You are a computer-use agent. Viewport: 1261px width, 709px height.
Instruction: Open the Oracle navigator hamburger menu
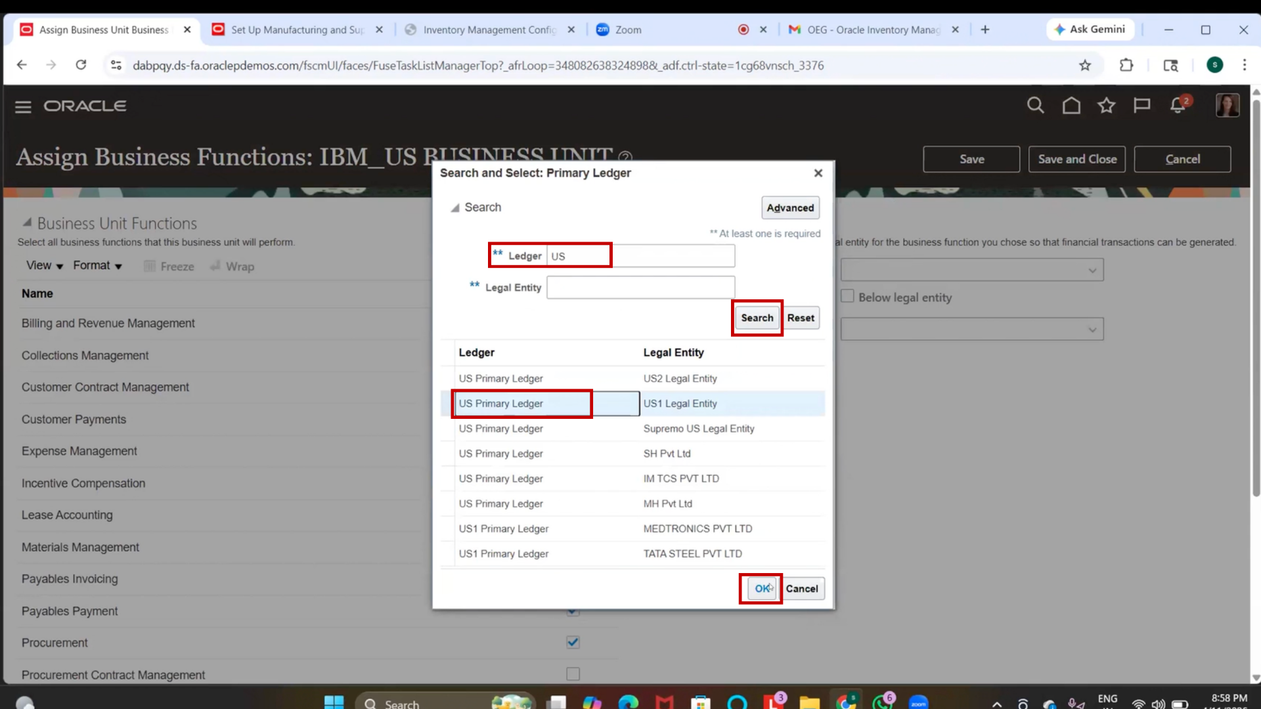click(x=23, y=106)
